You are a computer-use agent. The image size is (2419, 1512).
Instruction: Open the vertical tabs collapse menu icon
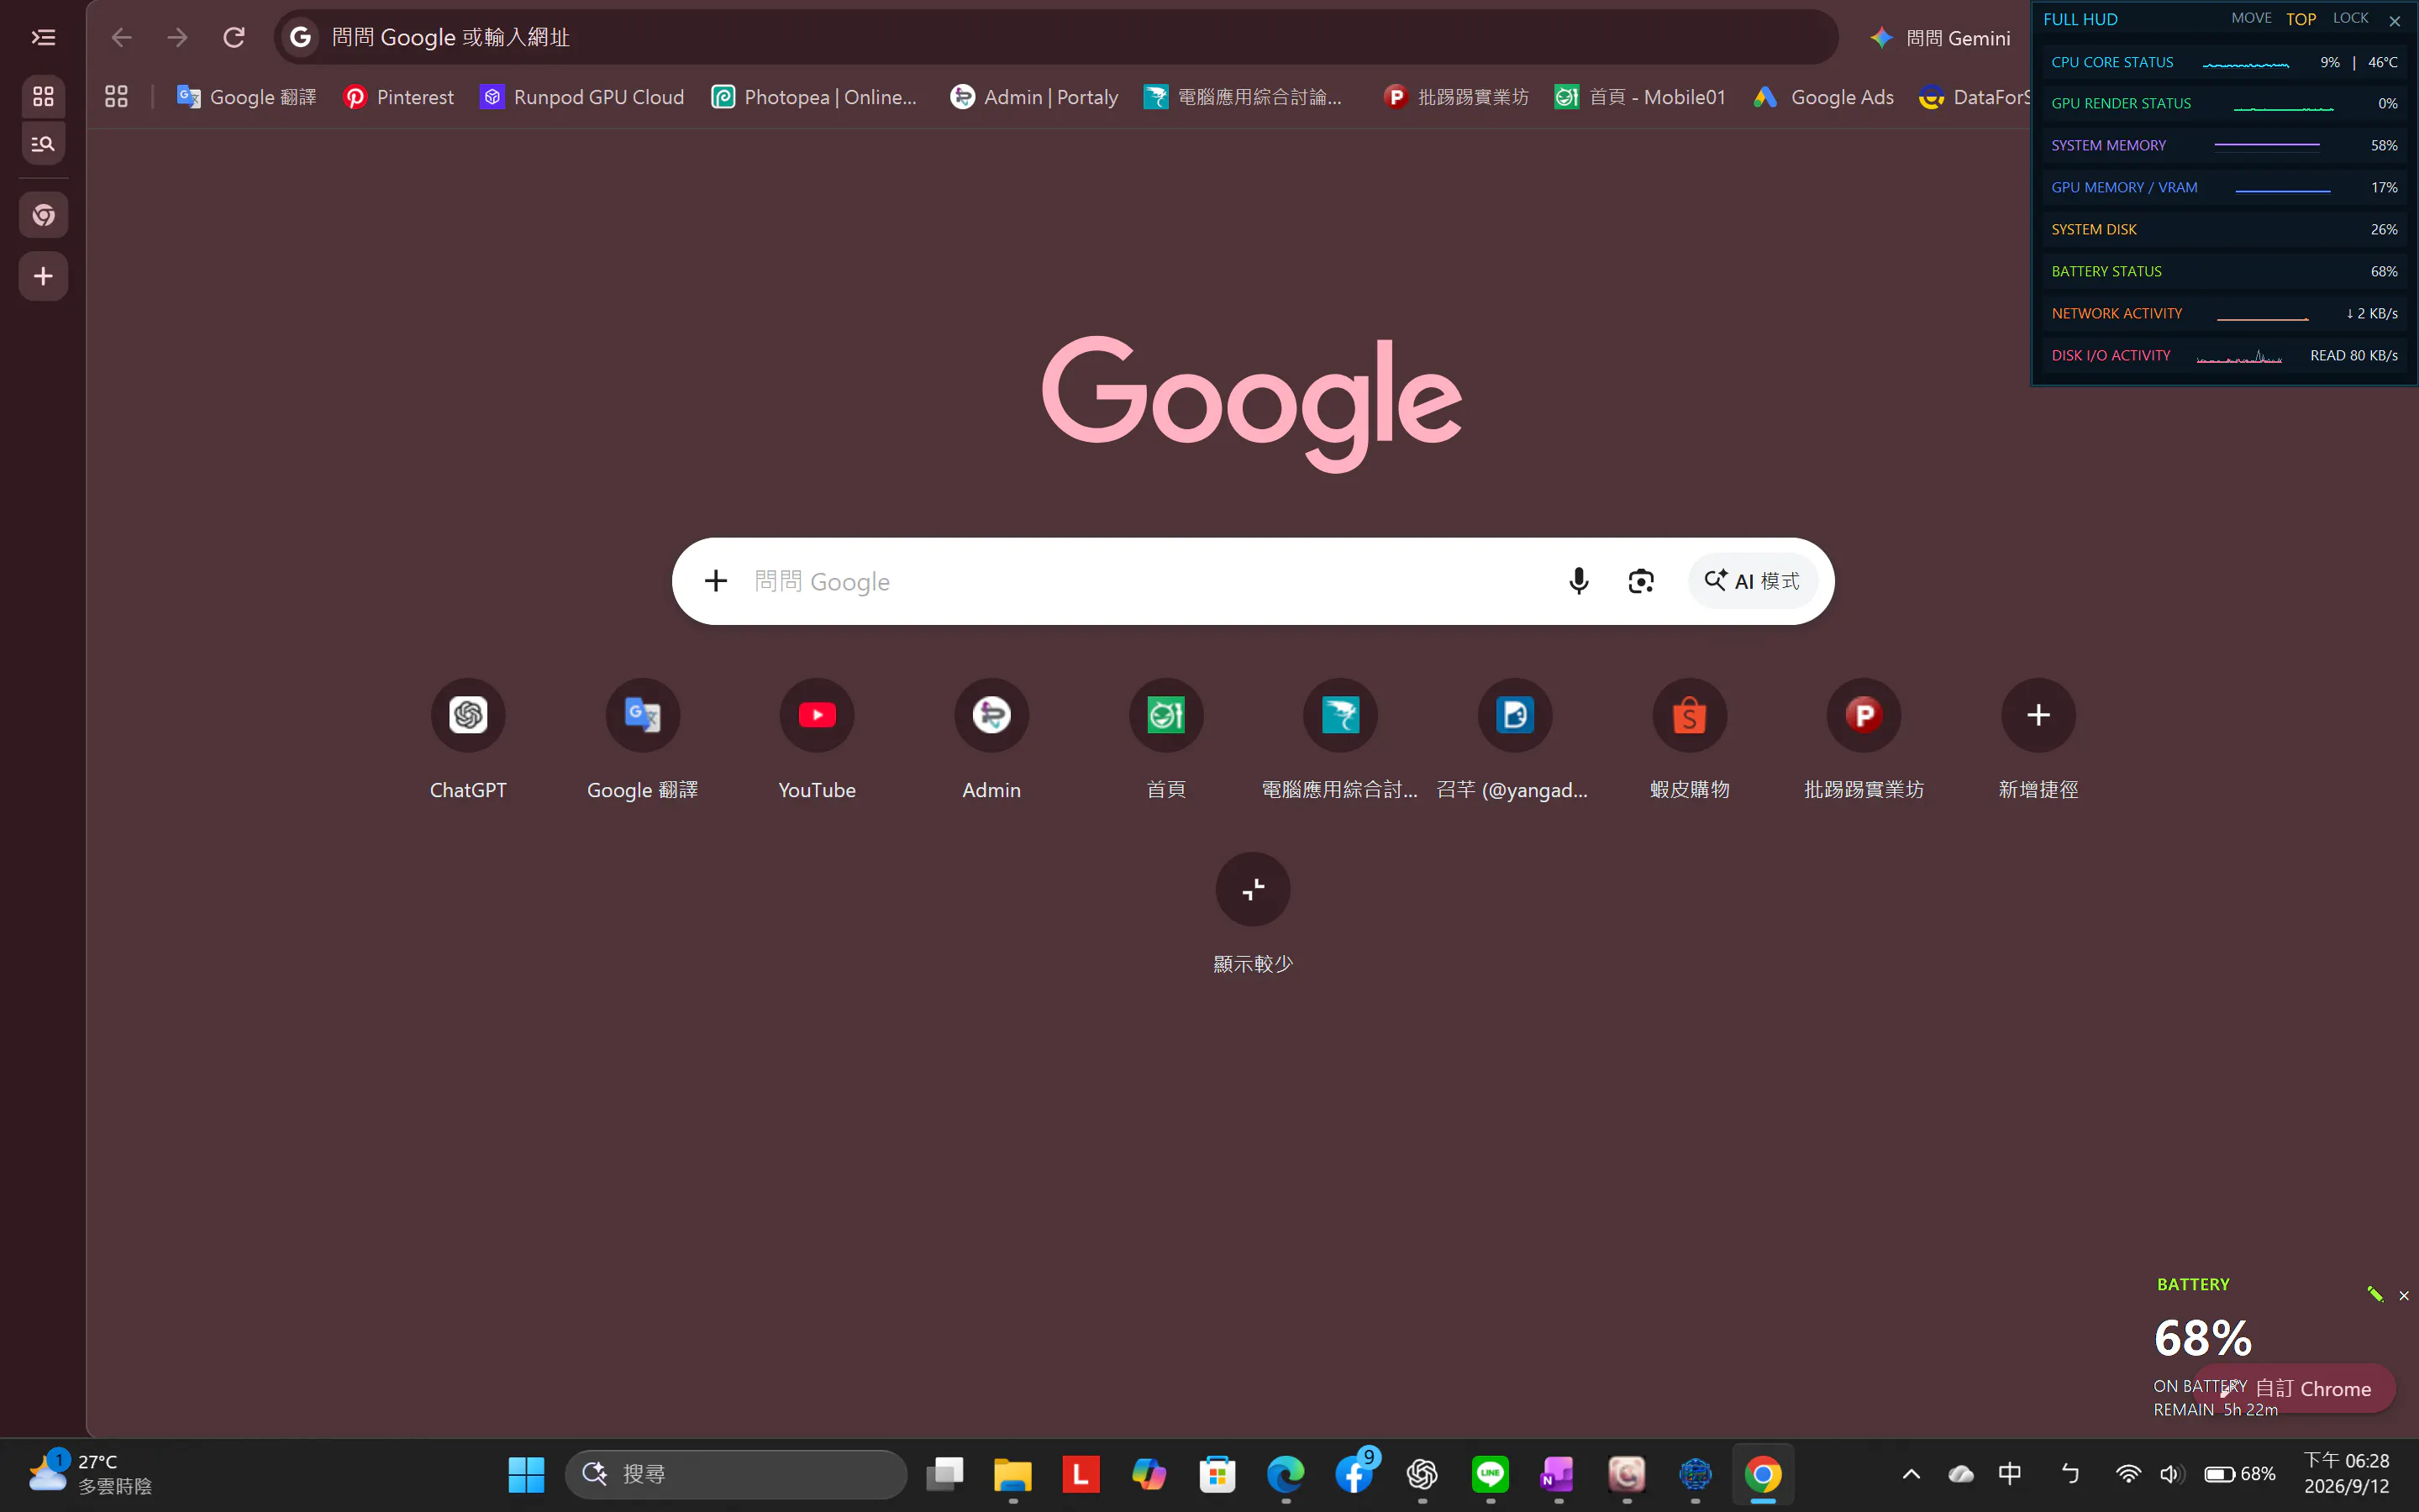point(43,38)
